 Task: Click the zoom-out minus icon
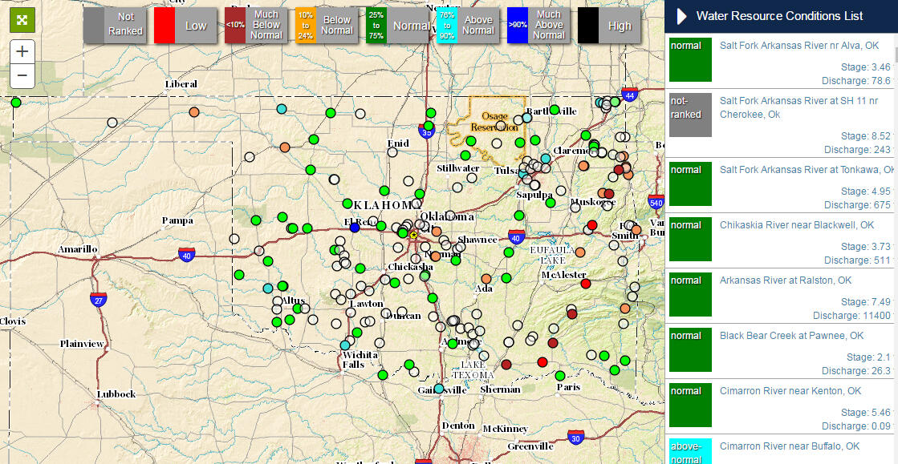tap(22, 75)
